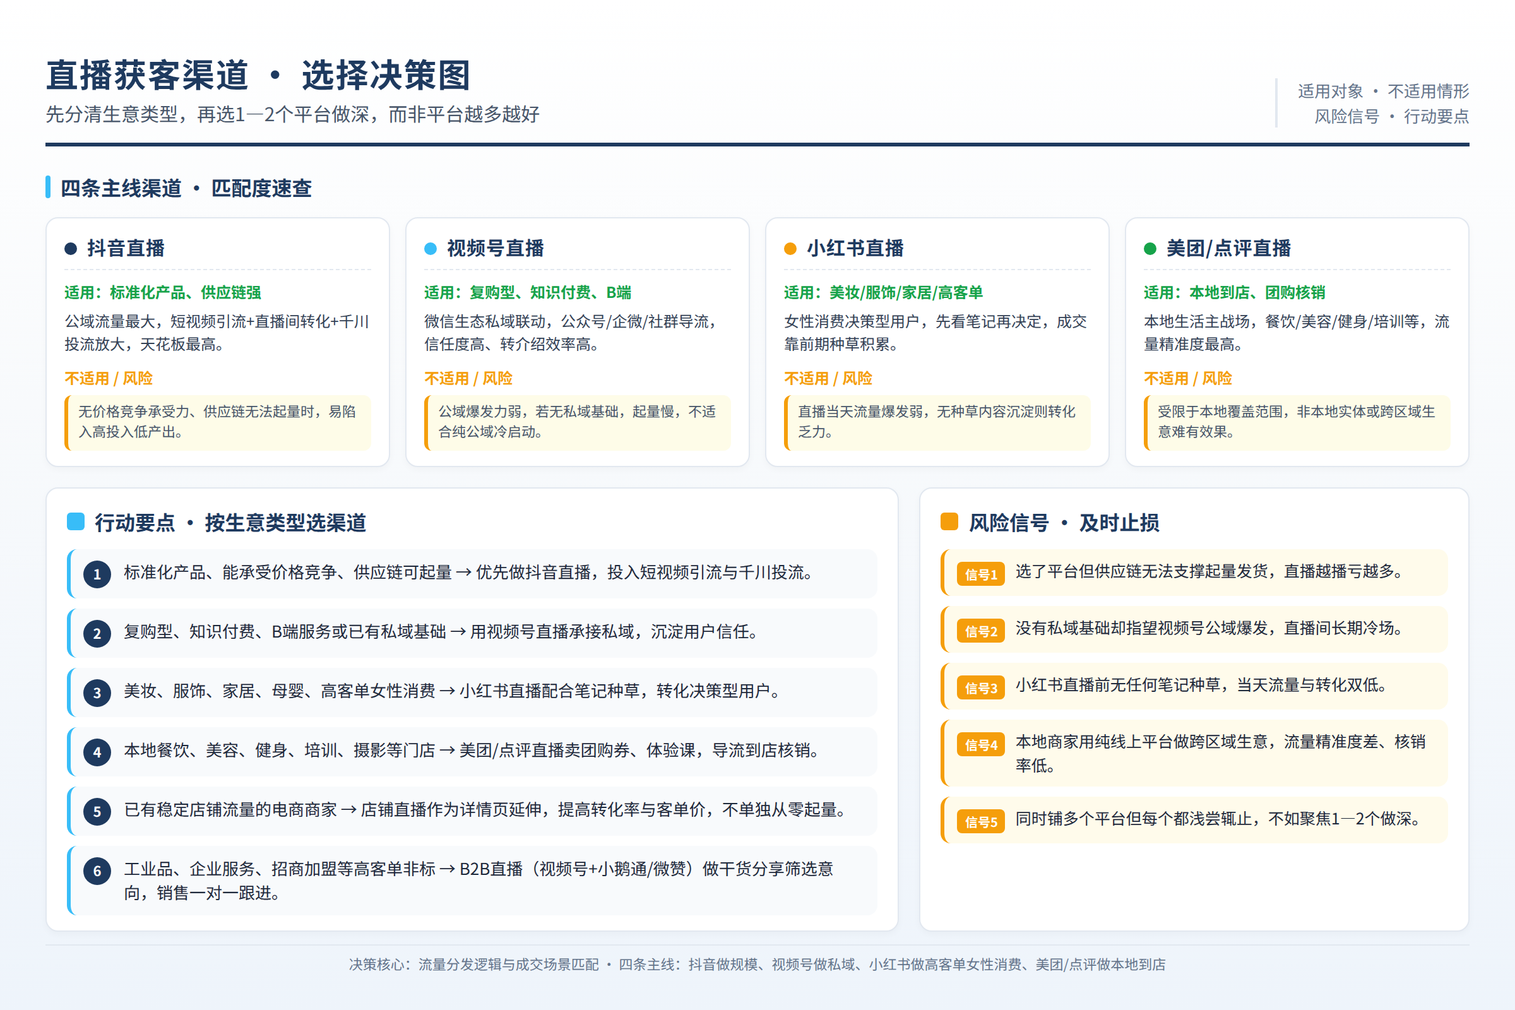Viewport: 1515px width, 1010px height.
Task: Click heading 风险信号 · 及时止损
Action: pos(1064,523)
